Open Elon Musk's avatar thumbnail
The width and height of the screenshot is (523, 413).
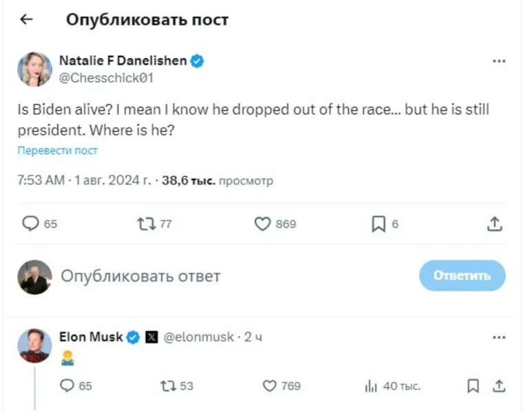[34, 346]
